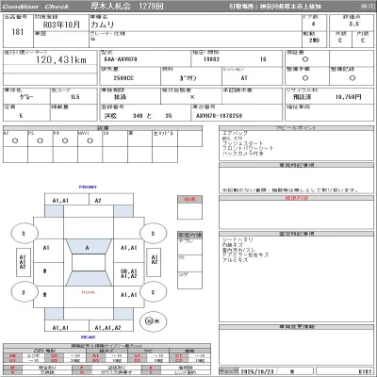Select the auction title '厚木入札会 1279回'
377x377 pixels.
pos(127,7)
